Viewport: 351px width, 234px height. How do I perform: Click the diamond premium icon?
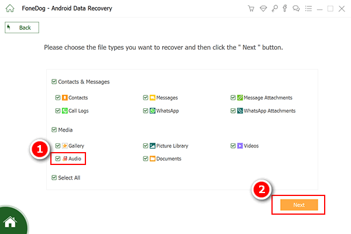pyautogui.click(x=263, y=9)
